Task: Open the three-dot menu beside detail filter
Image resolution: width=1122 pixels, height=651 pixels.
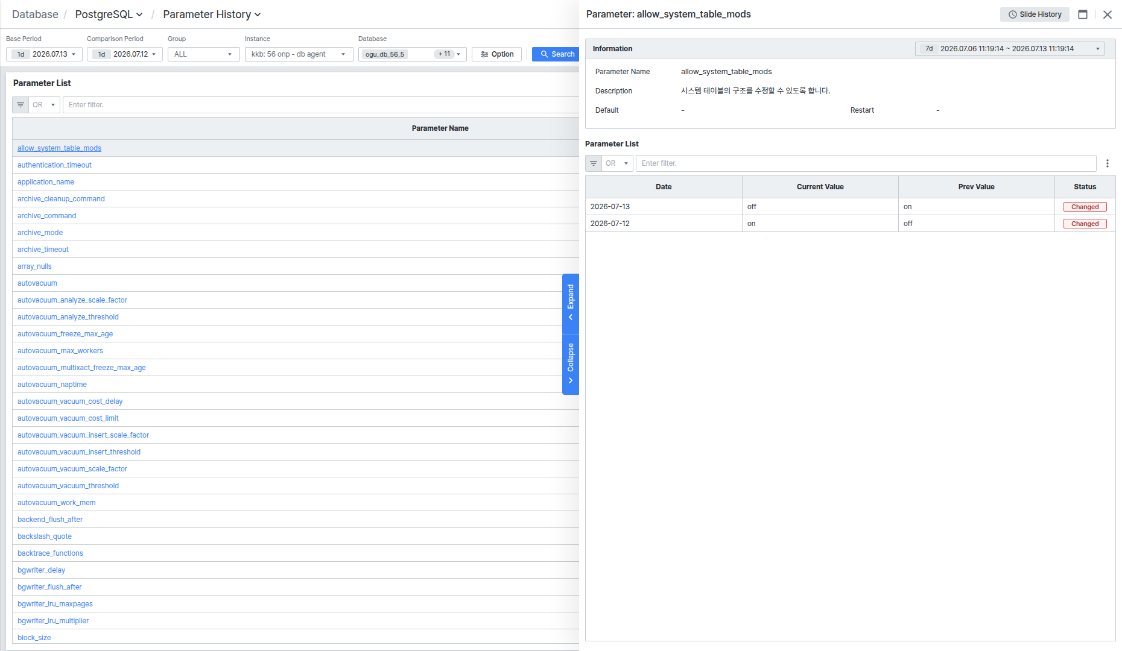Action: (1107, 163)
